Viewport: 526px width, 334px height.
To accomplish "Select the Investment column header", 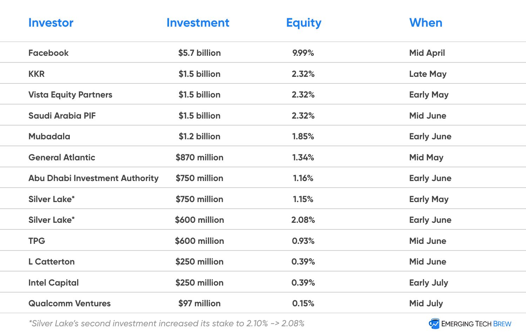I will [198, 23].
